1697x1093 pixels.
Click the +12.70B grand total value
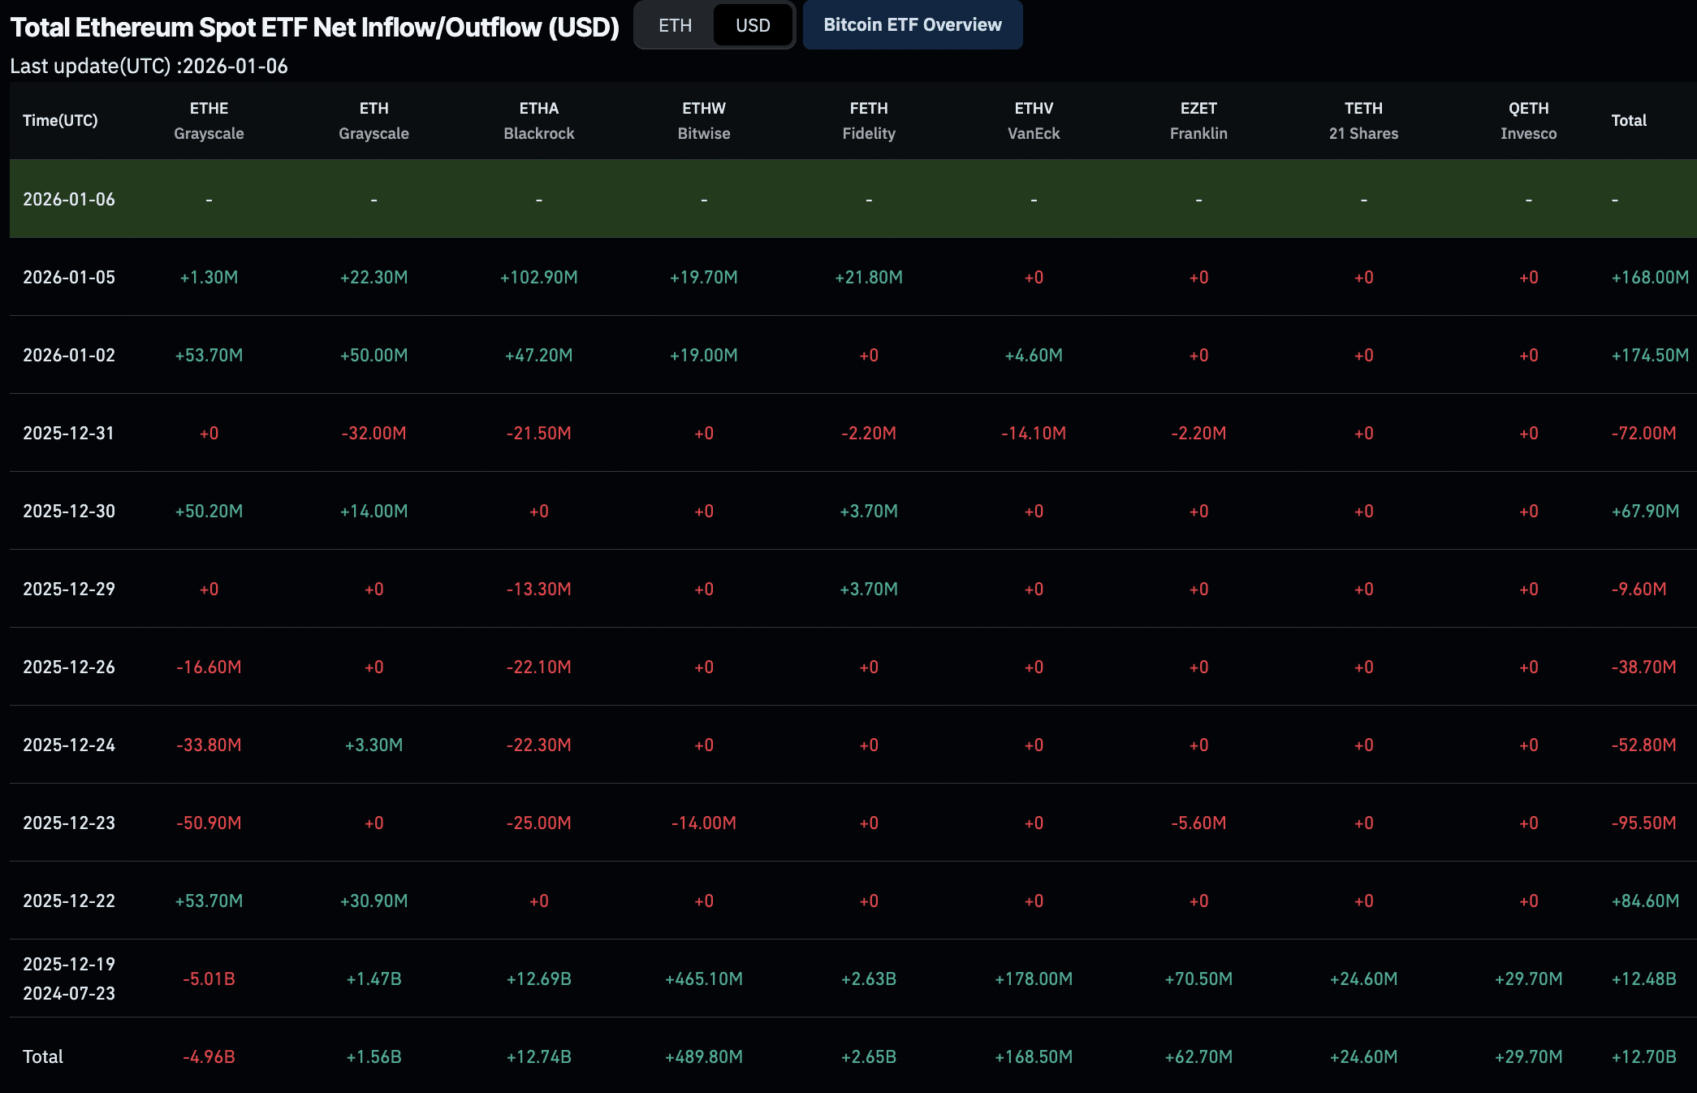[x=1643, y=1056]
